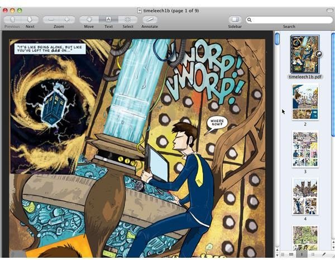The height and width of the screenshot is (260, 335).
Task: Open the partially visible page 5 thumbnail
Action: click(305, 238)
